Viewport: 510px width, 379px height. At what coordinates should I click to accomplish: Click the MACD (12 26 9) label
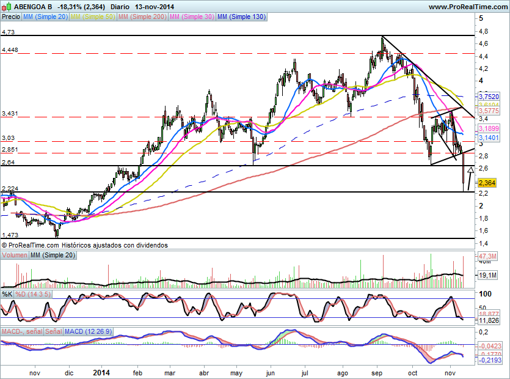click(x=88, y=331)
